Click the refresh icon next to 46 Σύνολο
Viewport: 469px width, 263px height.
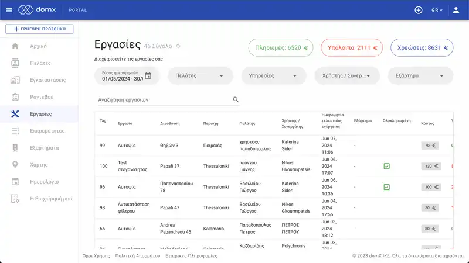pos(178,46)
